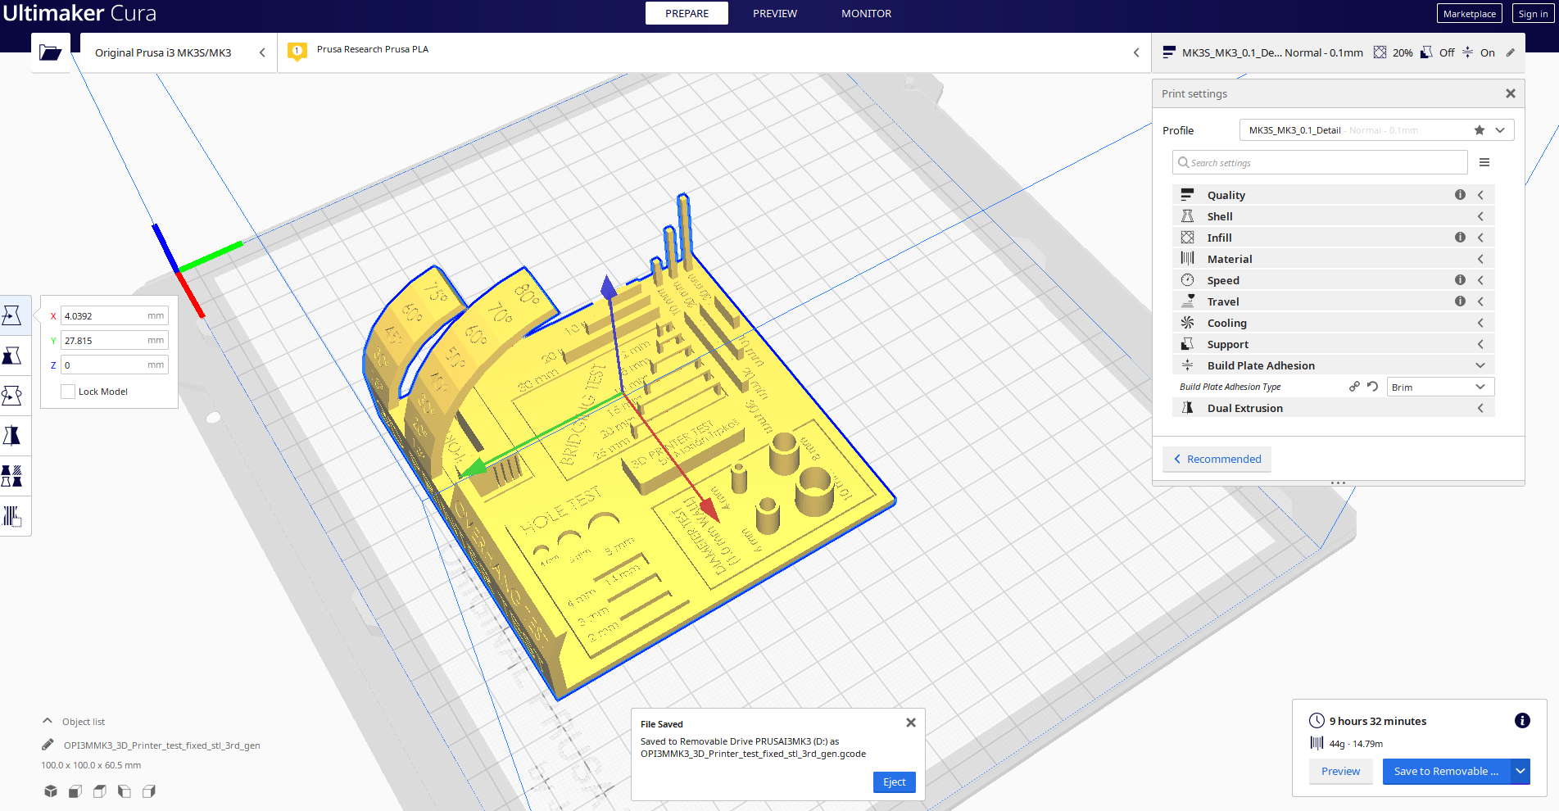
Task: Click the print settings edit pencil icon
Action: [x=1511, y=52]
